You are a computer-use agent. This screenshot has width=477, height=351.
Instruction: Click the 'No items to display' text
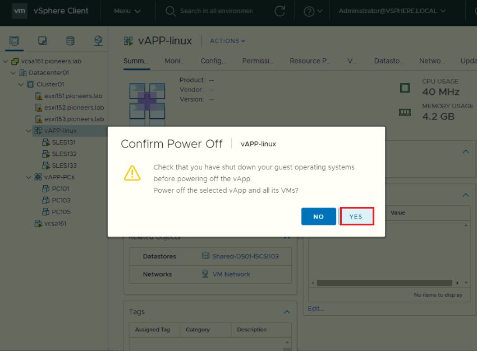coord(438,295)
